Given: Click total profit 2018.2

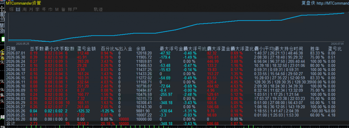Looking at the screenshot, I should [83, 124].
